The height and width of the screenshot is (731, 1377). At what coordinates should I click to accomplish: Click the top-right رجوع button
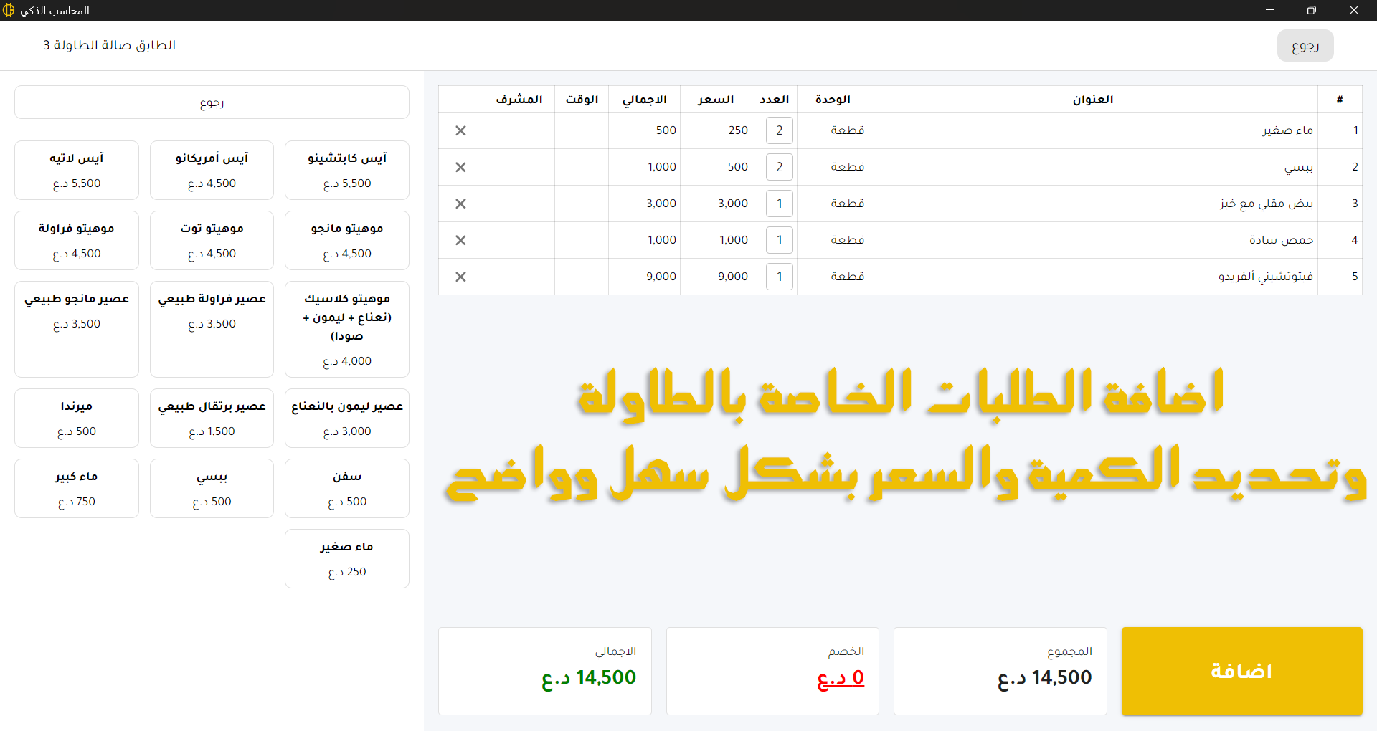1305,46
